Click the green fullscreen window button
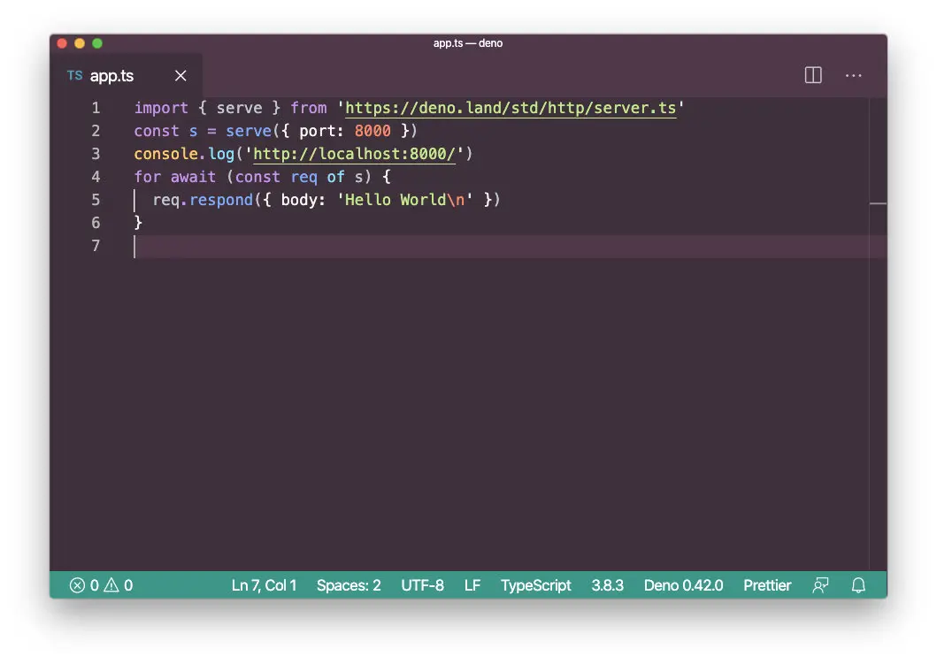This screenshot has width=937, height=664. (97, 43)
